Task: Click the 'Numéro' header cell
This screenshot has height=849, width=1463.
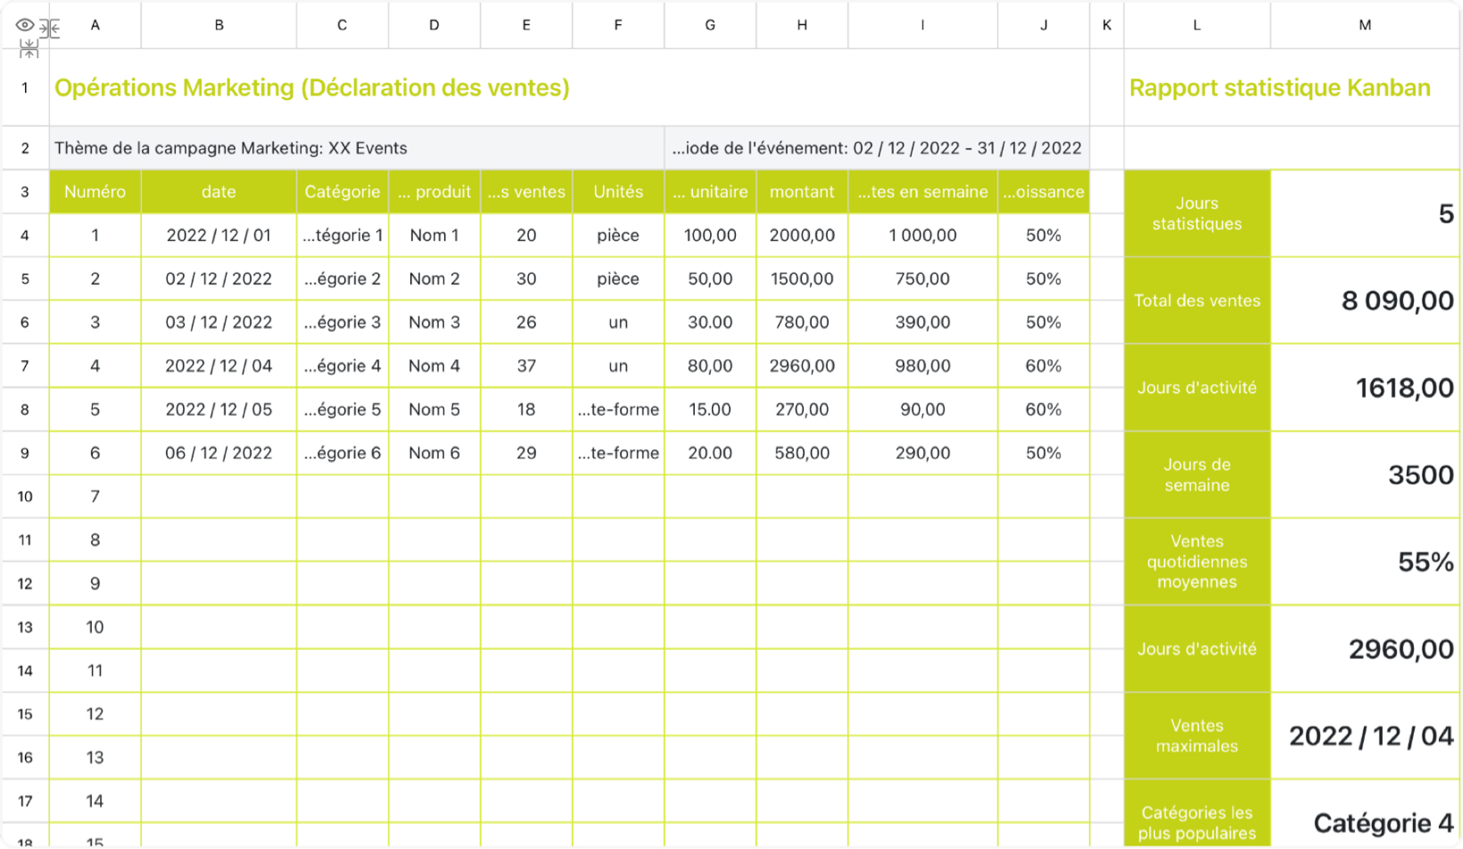Action: point(95,192)
